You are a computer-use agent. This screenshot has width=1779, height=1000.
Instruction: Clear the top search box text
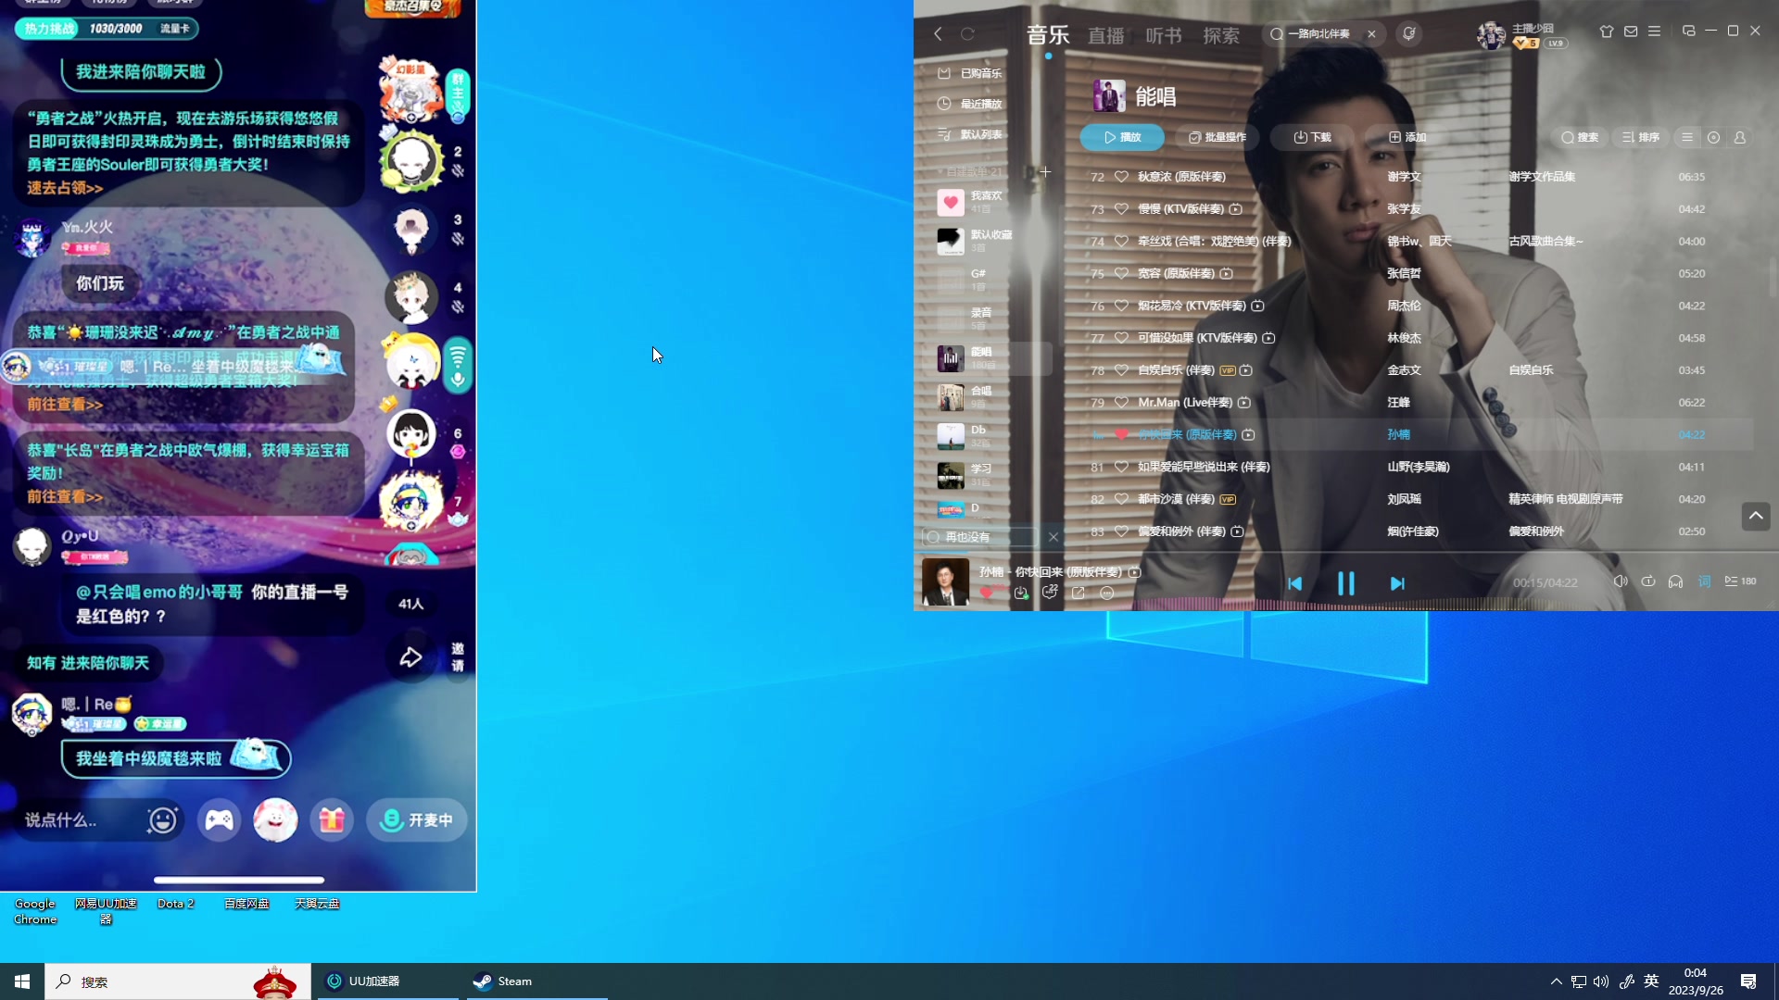tap(1371, 34)
